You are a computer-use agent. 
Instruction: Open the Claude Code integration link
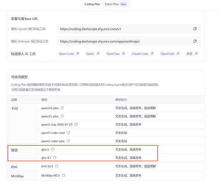[x=142, y=54]
